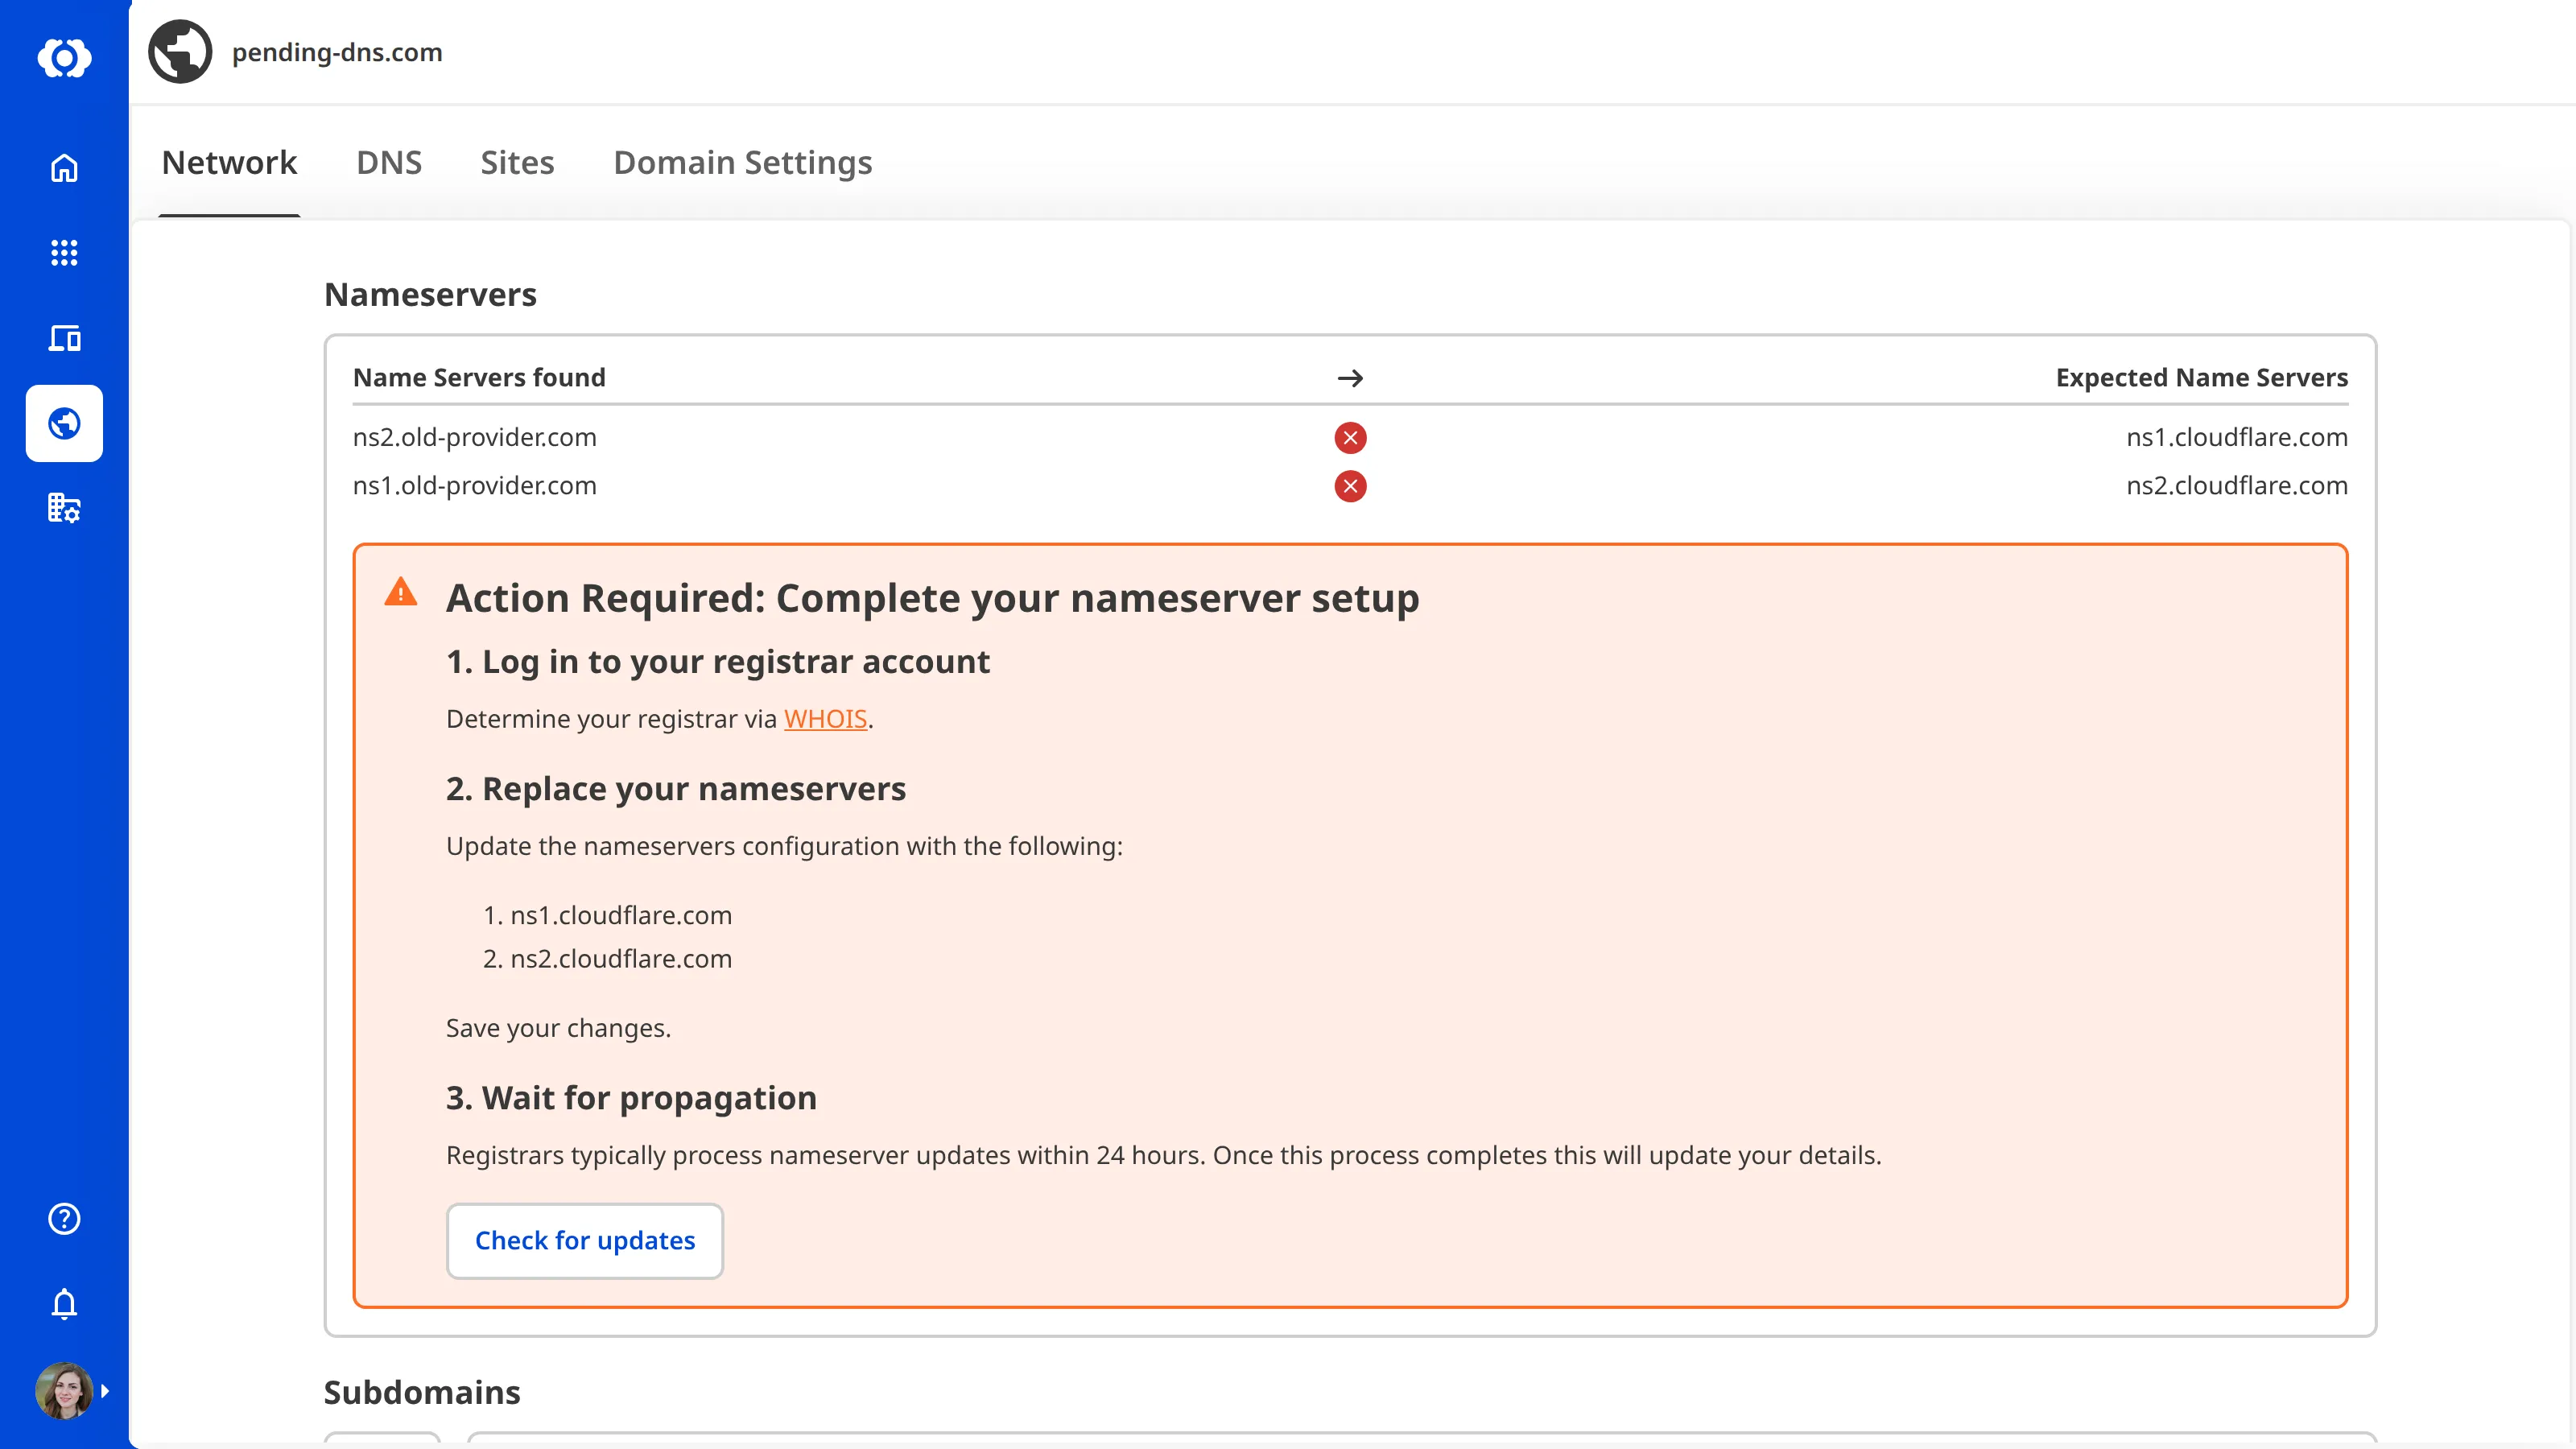Click the Nameservers section heading
This screenshot has height=1449, width=2576.
tap(430, 294)
